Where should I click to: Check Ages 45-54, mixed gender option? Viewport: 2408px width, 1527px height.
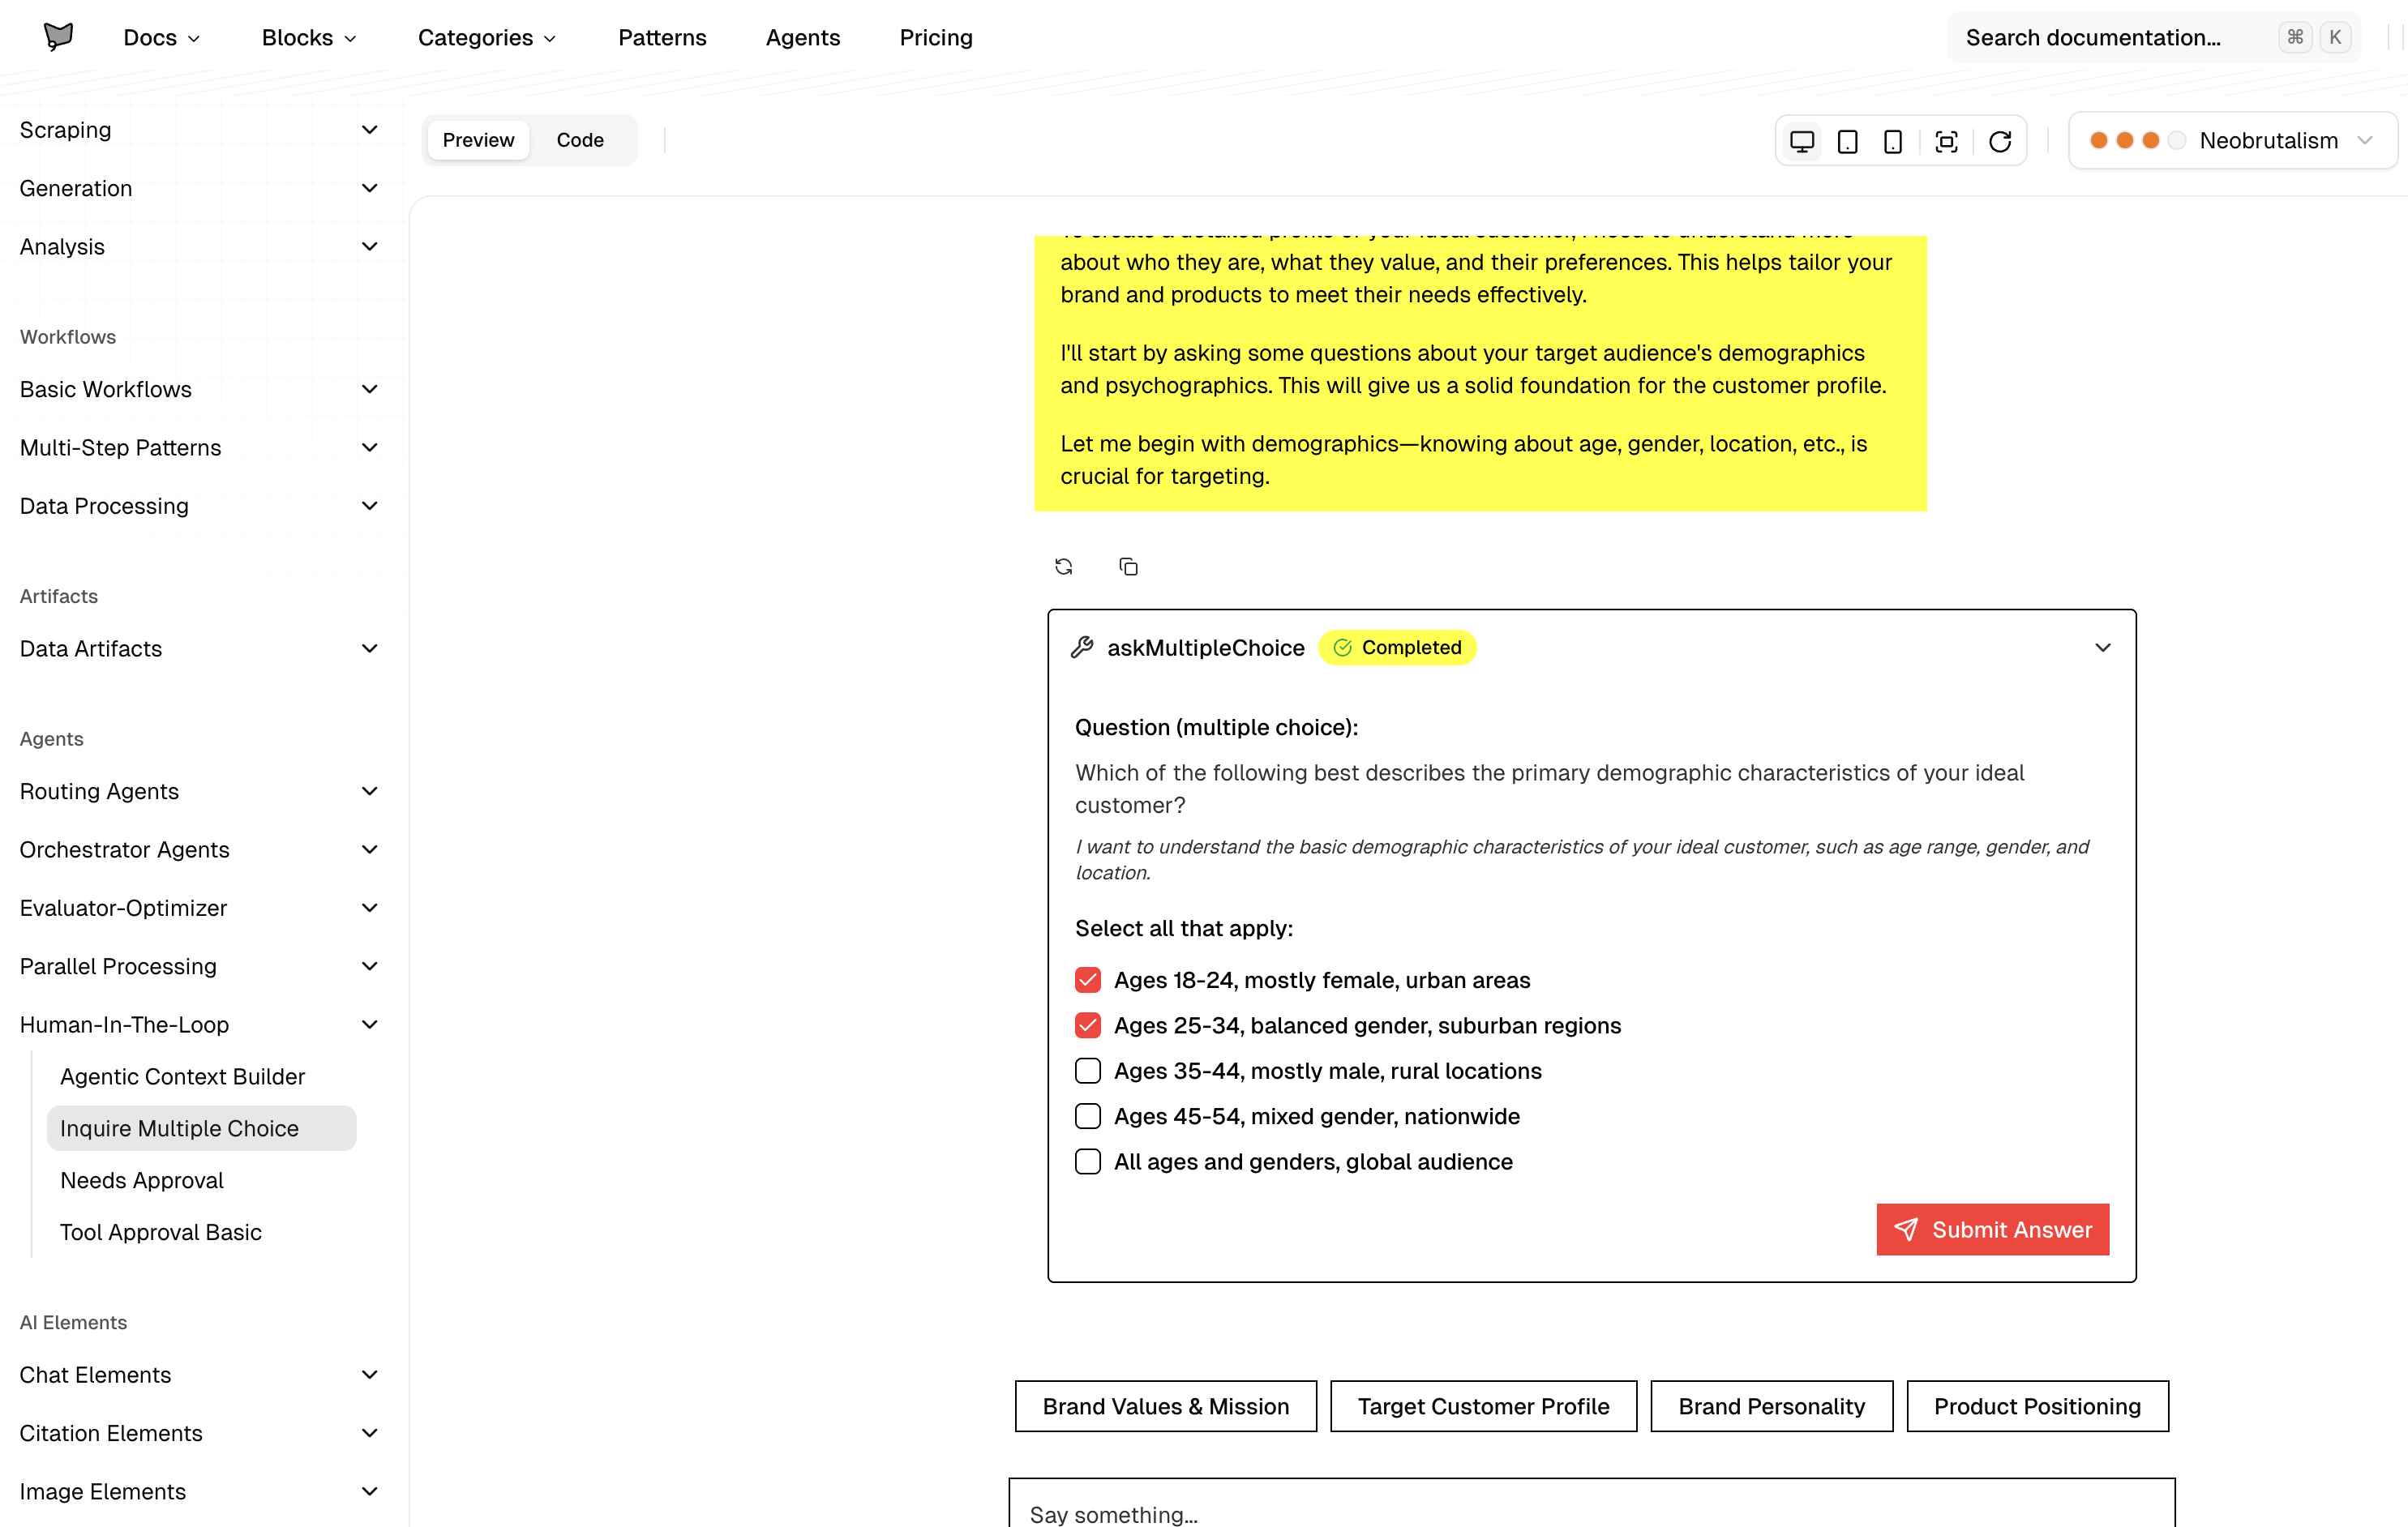1088,1116
